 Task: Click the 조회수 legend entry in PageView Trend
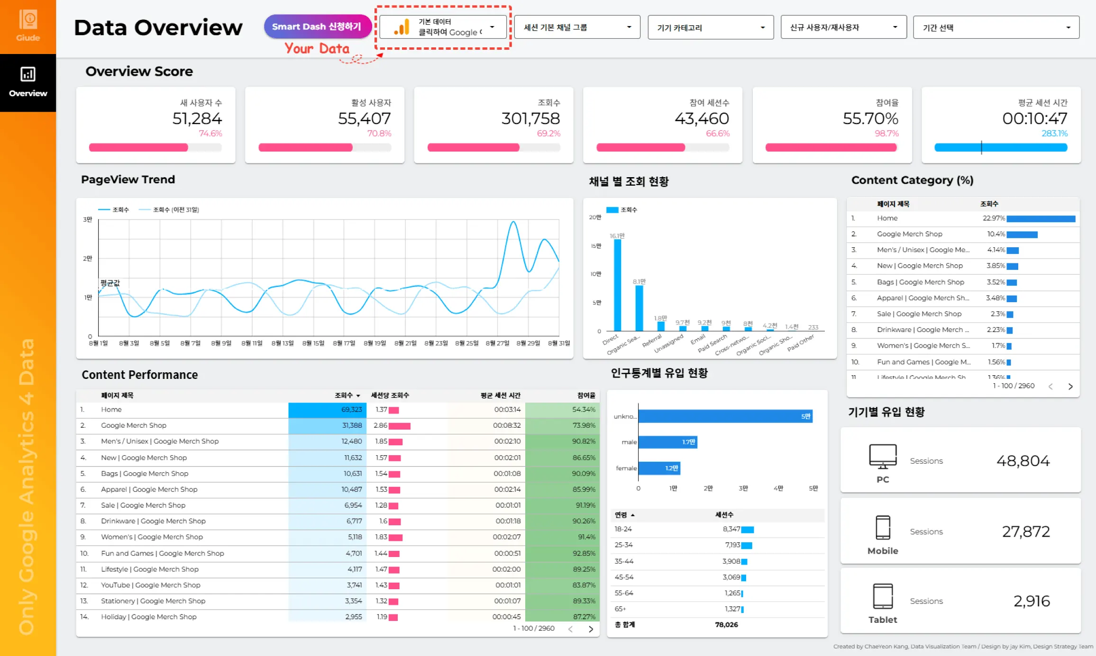click(114, 209)
